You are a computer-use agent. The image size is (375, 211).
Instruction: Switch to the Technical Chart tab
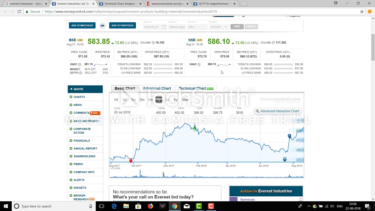(x=196, y=88)
